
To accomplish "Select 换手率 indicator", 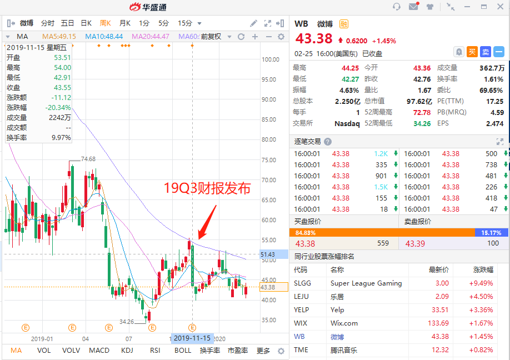I will [210, 350].
